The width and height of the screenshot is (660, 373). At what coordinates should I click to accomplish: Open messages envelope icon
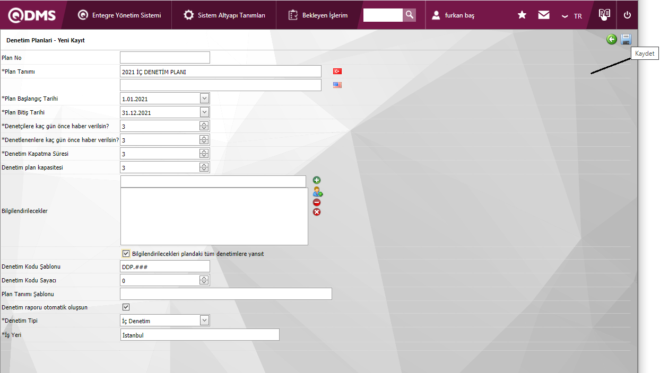[x=544, y=15]
